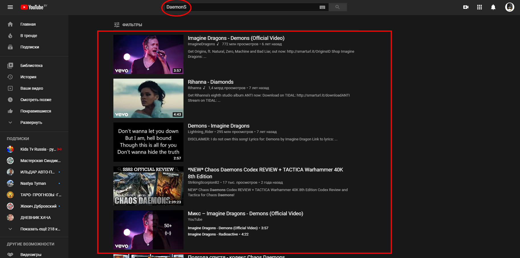Click the Жекич Дубровский channel avatar

tap(10, 206)
